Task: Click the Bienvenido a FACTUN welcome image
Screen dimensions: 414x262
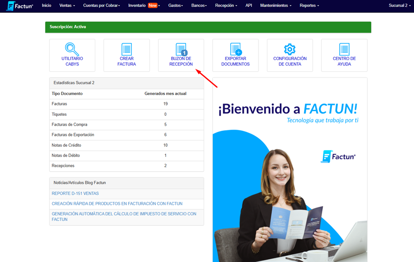Action: coord(290,170)
